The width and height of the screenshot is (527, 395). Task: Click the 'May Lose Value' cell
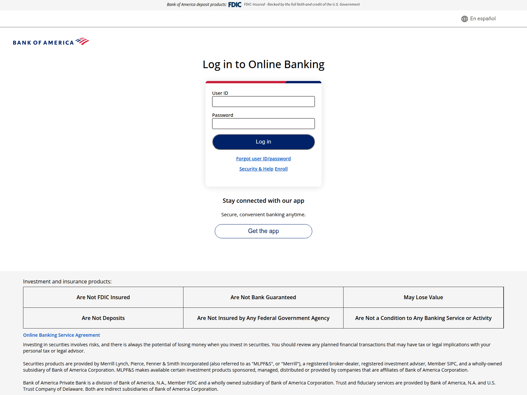coord(423,297)
